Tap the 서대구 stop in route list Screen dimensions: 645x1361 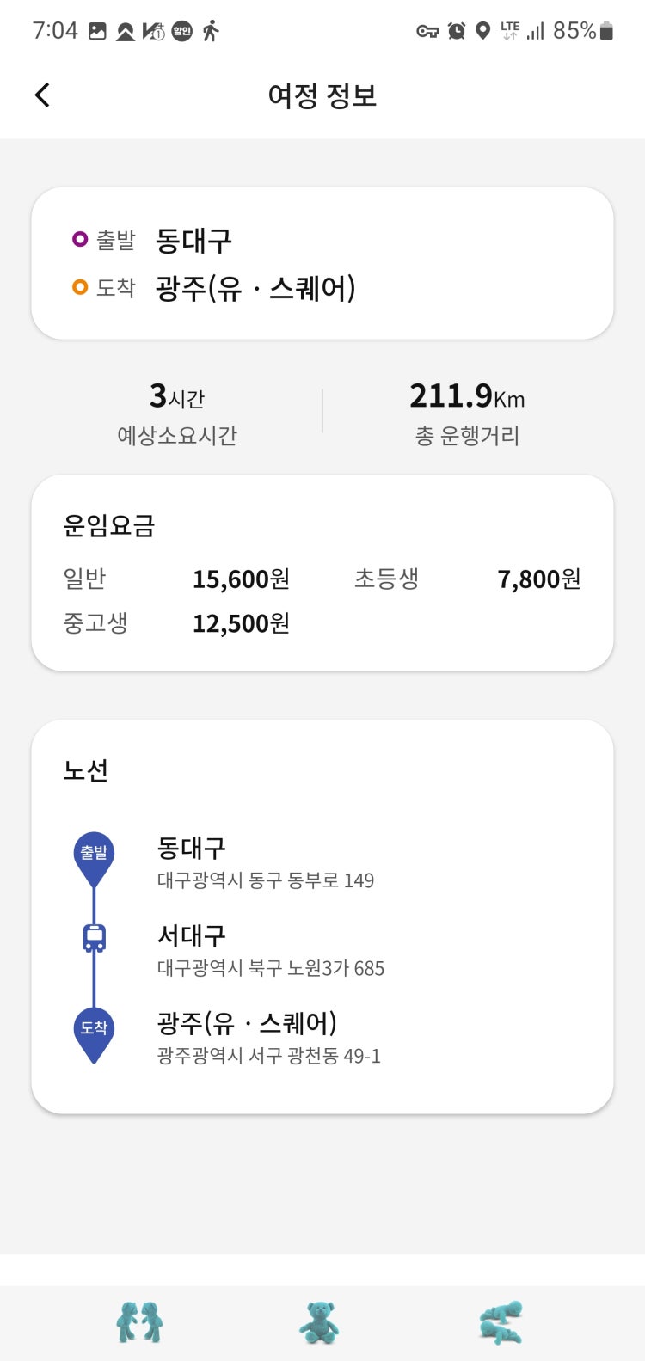[x=192, y=935]
